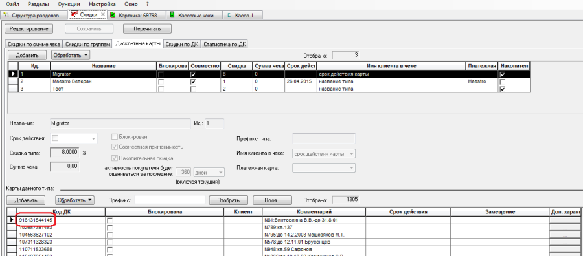Screen dimensions: 583x256
Task: Switch to Скидки по ДК tab
Action: coord(182,44)
